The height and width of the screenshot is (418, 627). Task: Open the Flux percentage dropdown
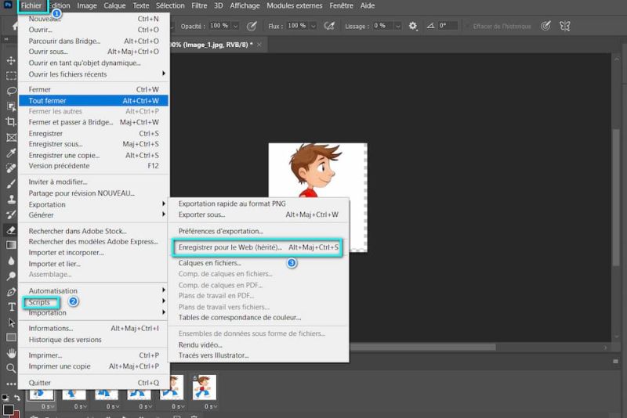point(312,26)
